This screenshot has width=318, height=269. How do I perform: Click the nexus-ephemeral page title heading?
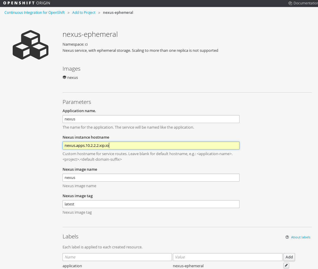pyautogui.click(x=90, y=34)
